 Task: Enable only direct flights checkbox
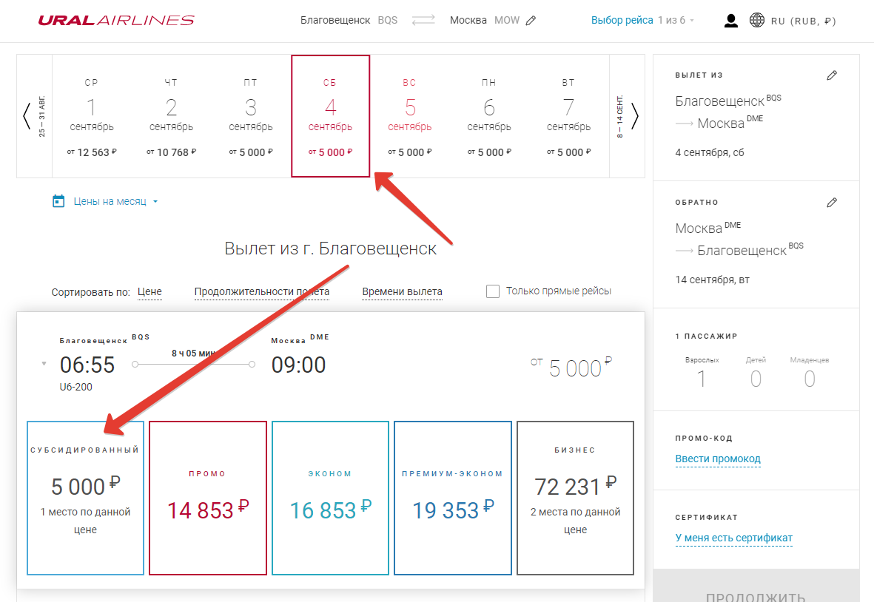point(493,291)
